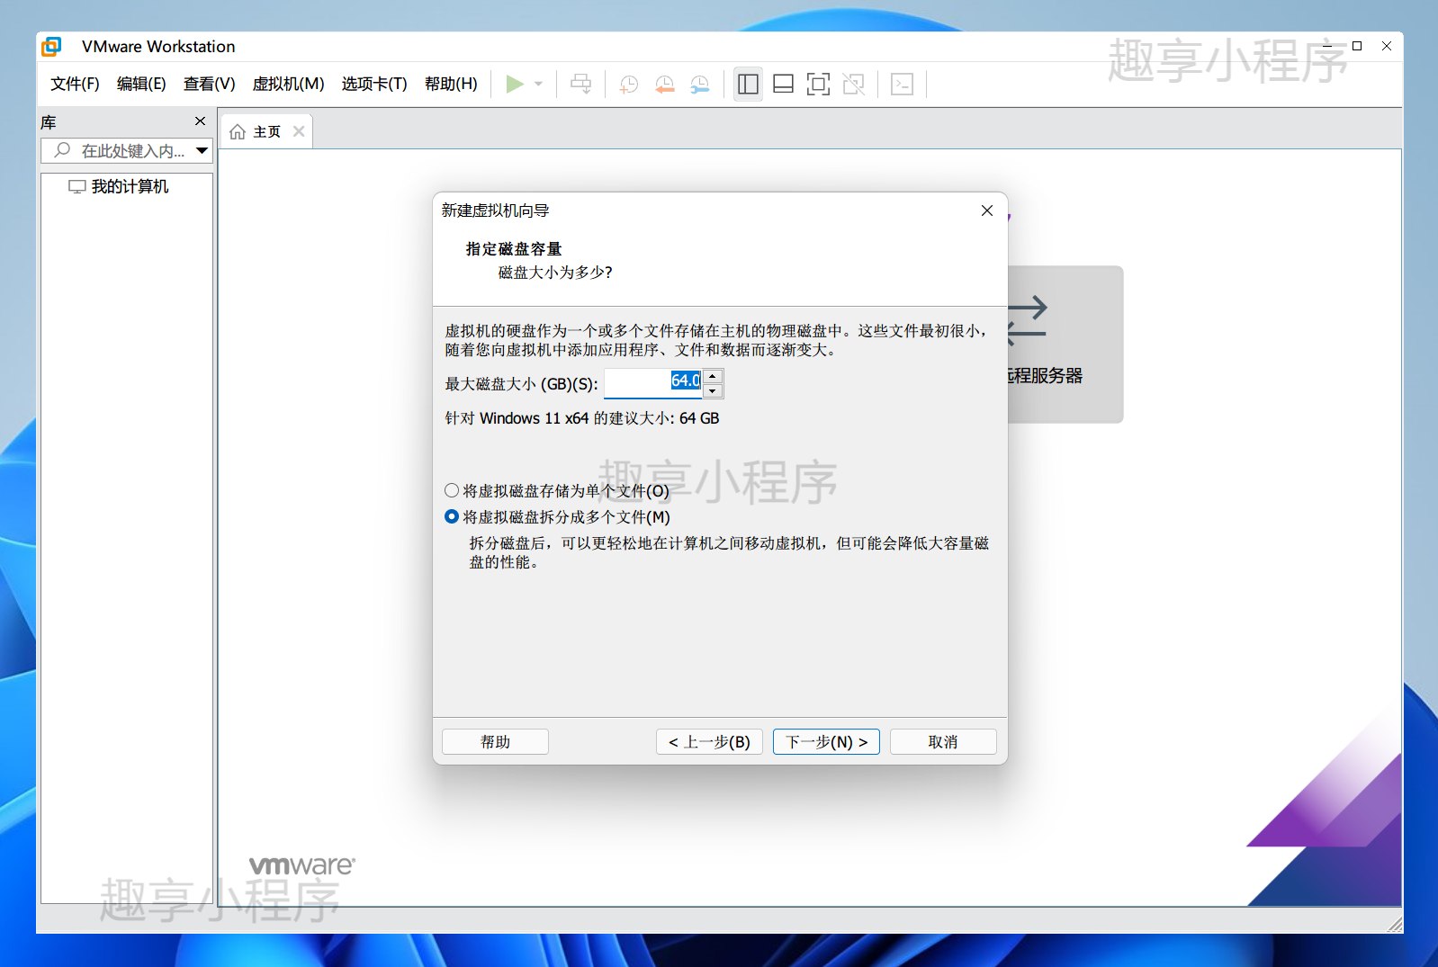Close the 库 library panel
This screenshot has width=1438, height=967.
pyautogui.click(x=200, y=121)
